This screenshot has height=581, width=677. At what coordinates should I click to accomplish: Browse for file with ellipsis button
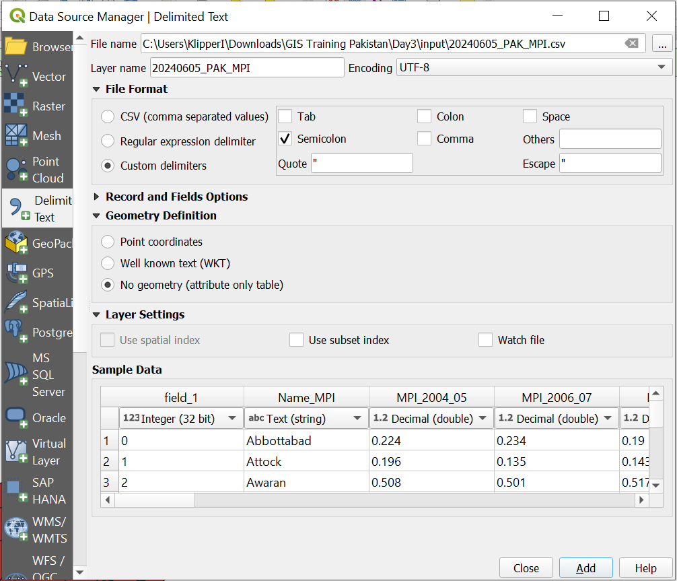click(x=662, y=44)
